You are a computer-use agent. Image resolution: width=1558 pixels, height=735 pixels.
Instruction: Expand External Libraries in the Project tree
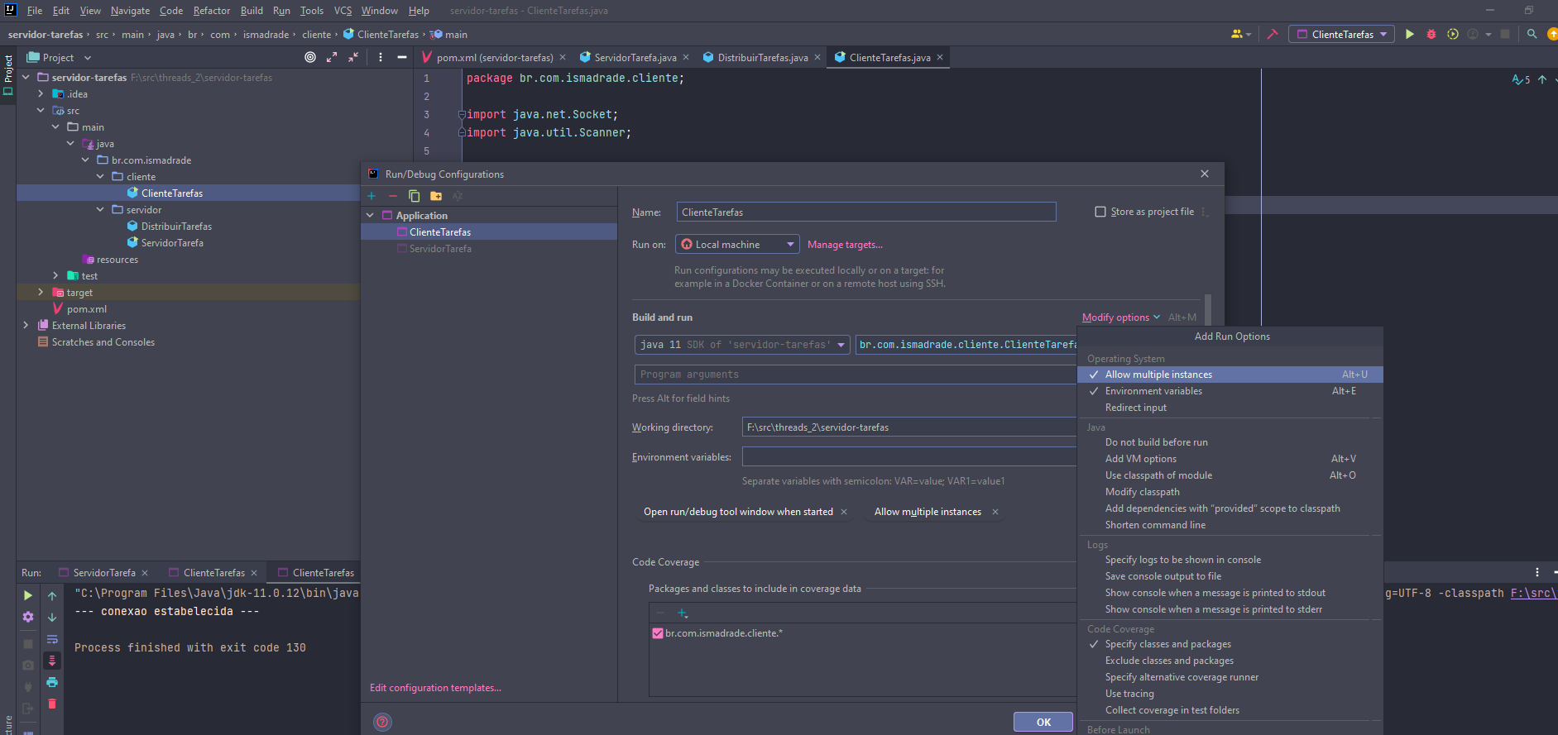click(x=26, y=326)
